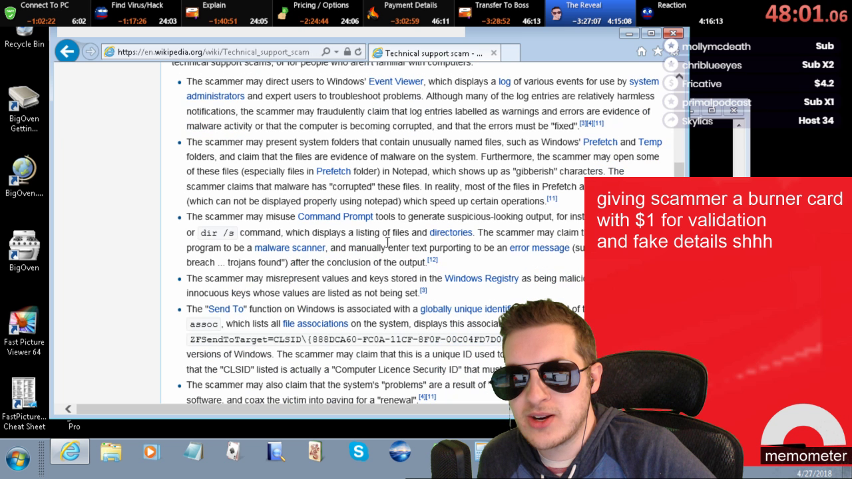
Task: Click the vertical scrollbar up arrow
Action: pyautogui.click(x=680, y=76)
